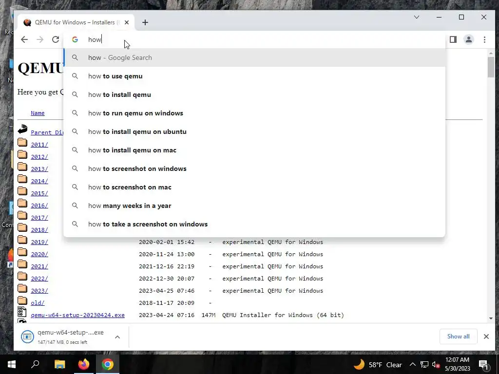Show hidden system tray icons
The image size is (499, 374).
(x=412, y=364)
